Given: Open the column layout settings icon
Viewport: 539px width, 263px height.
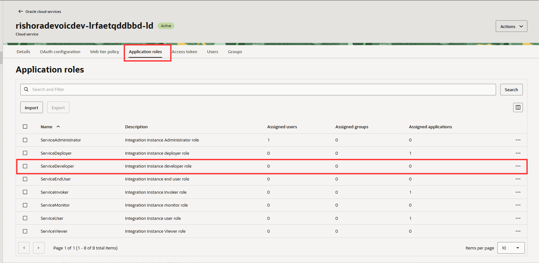Looking at the screenshot, I should [x=518, y=108].
